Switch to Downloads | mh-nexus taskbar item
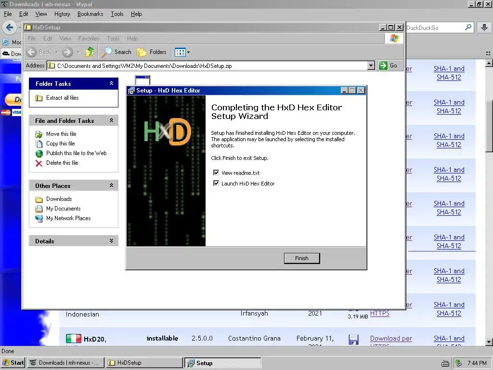 (65, 363)
